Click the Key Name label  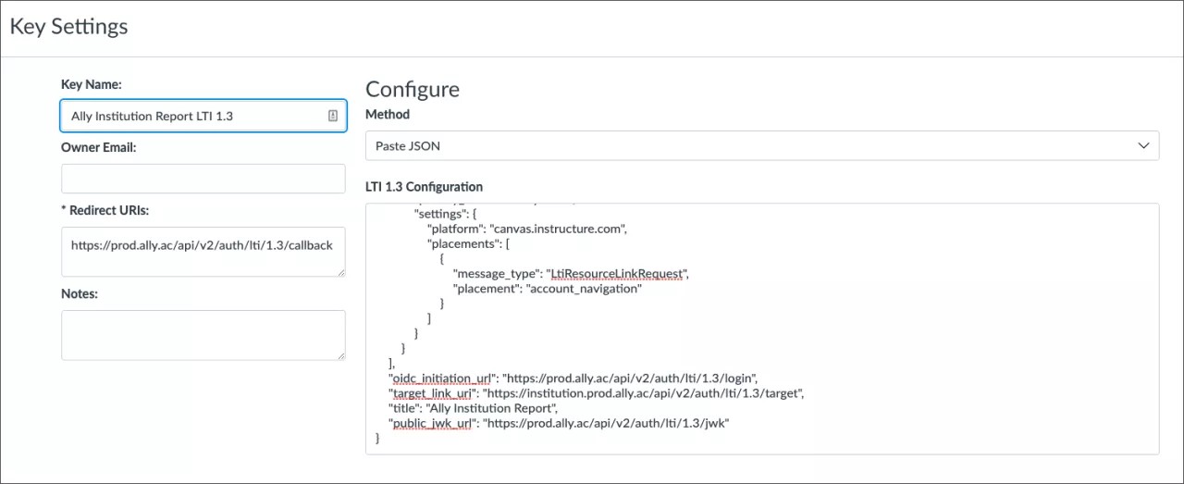(x=92, y=85)
